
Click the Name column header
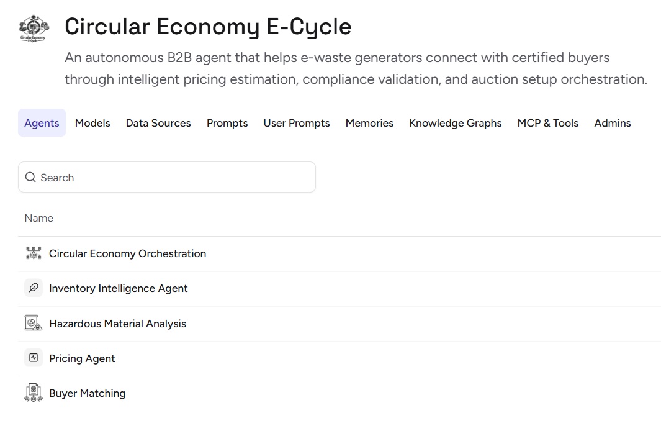tap(38, 218)
